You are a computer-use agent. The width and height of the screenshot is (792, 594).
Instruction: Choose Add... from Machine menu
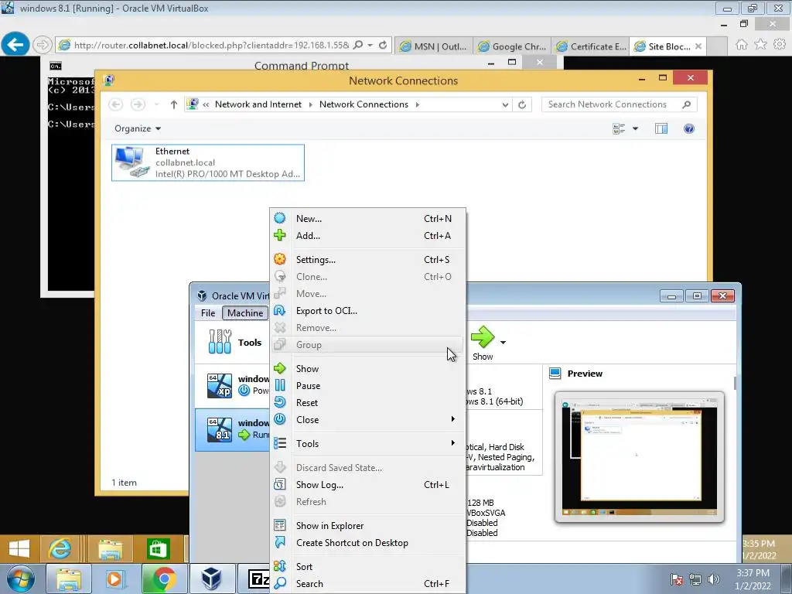tap(367, 236)
